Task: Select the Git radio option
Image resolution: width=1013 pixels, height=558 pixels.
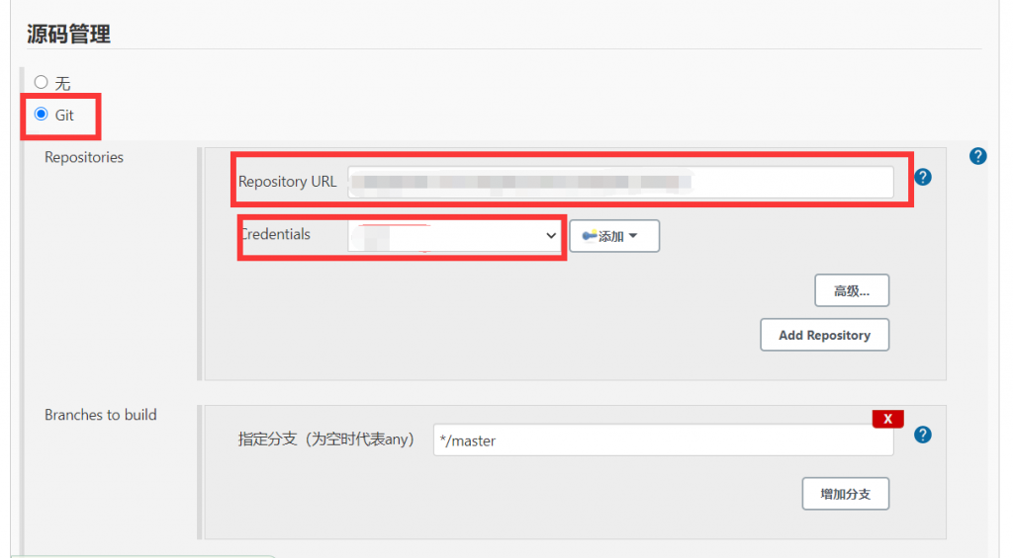Action: 42,115
